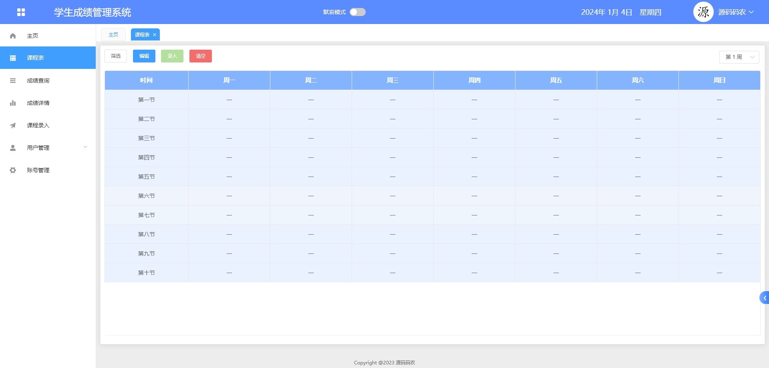This screenshot has width=769, height=368.
Task: Click the green 录入 button
Action: coord(172,56)
